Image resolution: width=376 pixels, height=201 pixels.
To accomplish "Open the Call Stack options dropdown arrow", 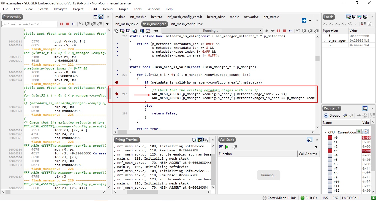I will 316,147.
